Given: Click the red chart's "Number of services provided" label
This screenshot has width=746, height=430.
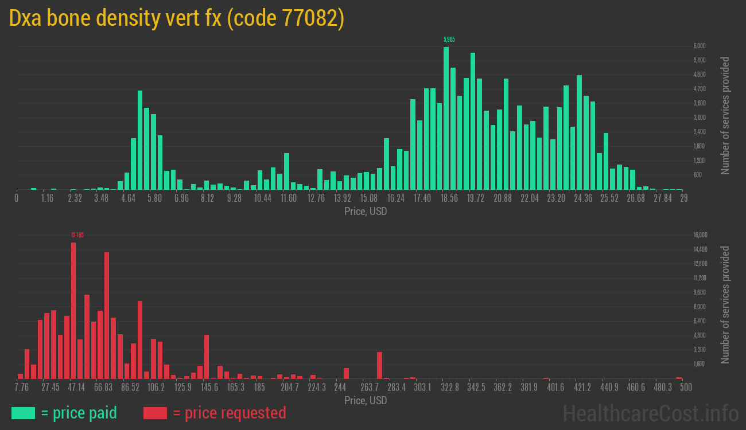Looking at the screenshot, I should [725, 305].
